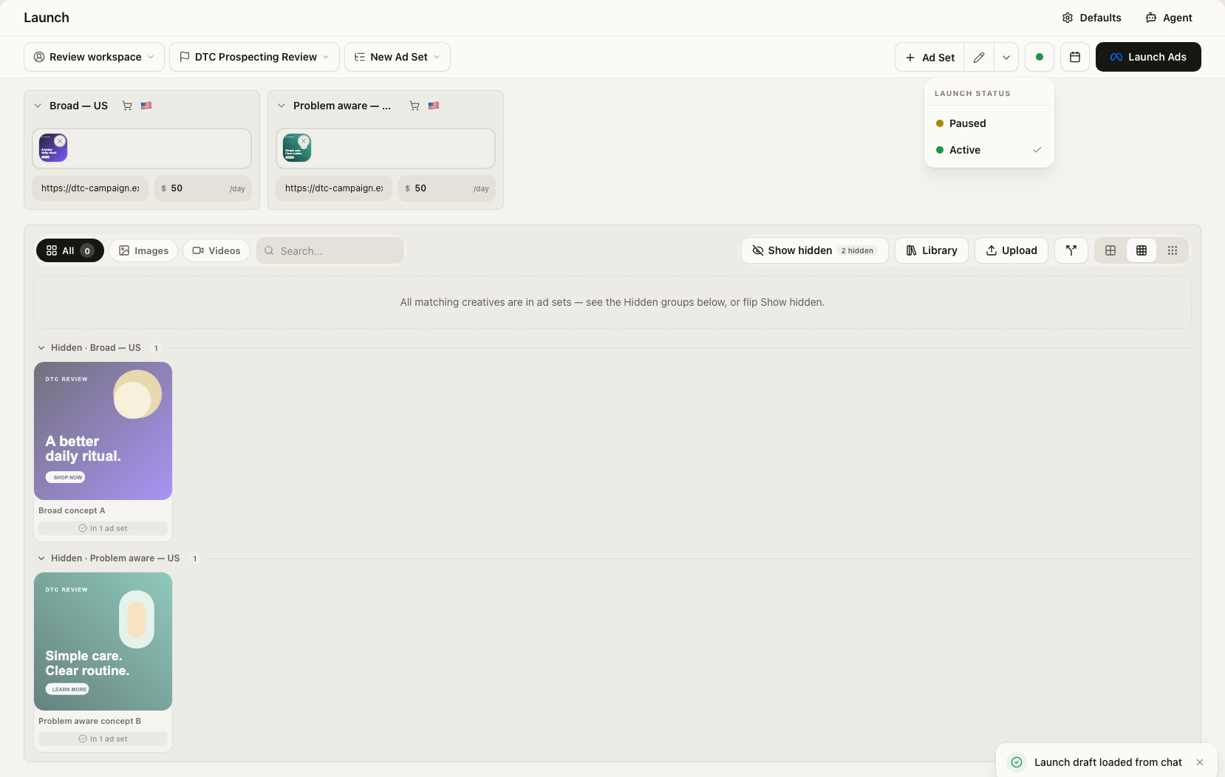The width and height of the screenshot is (1225, 777).
Task: Select Active launch status
Action: [989, 150]
